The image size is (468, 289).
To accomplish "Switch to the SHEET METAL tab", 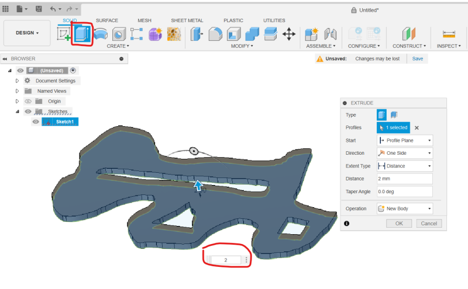I will pos(187,20).
